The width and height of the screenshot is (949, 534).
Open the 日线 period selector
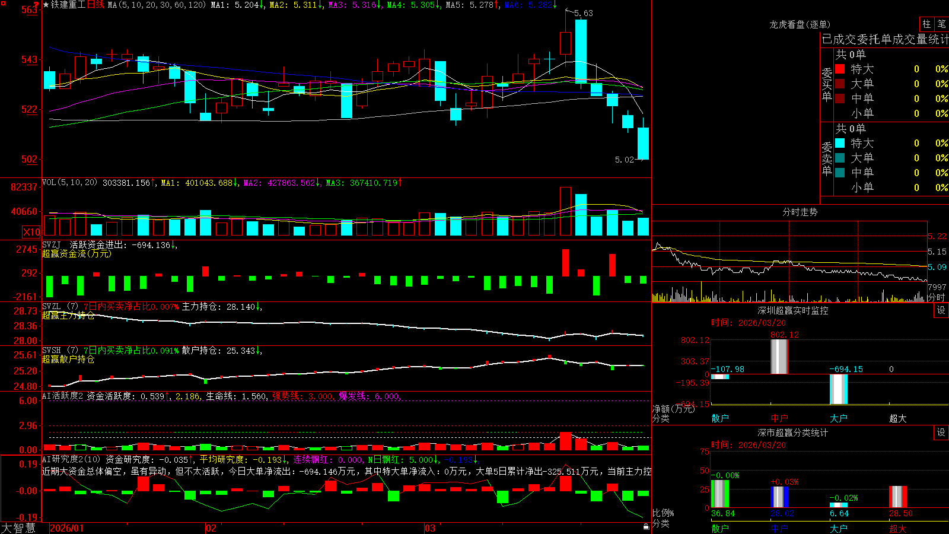(x=95, y=5)
